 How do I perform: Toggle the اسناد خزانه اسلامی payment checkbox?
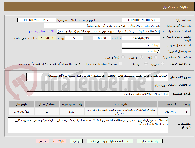pyautogui.click(x=120, y=63)
